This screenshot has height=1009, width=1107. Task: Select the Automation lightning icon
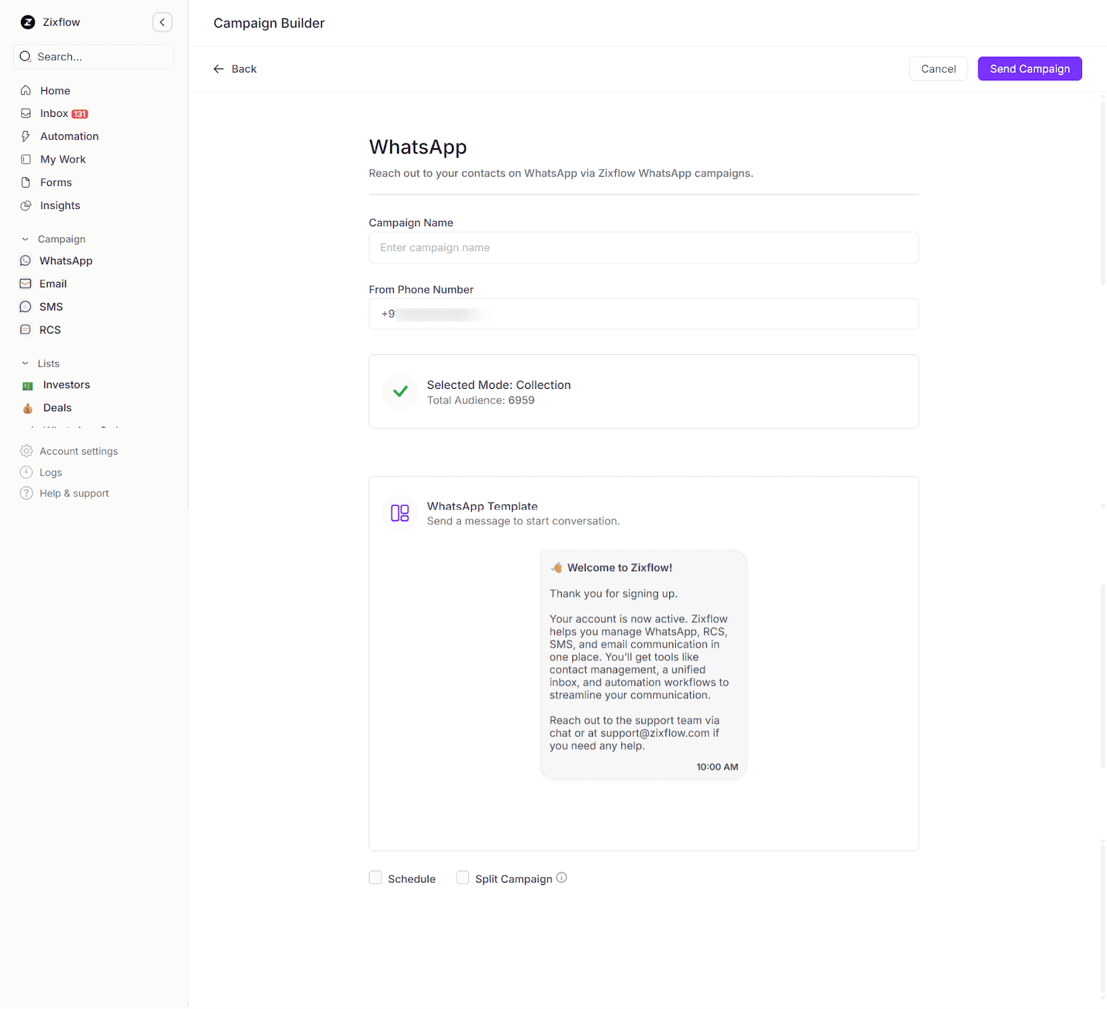[x=26, y=136]
